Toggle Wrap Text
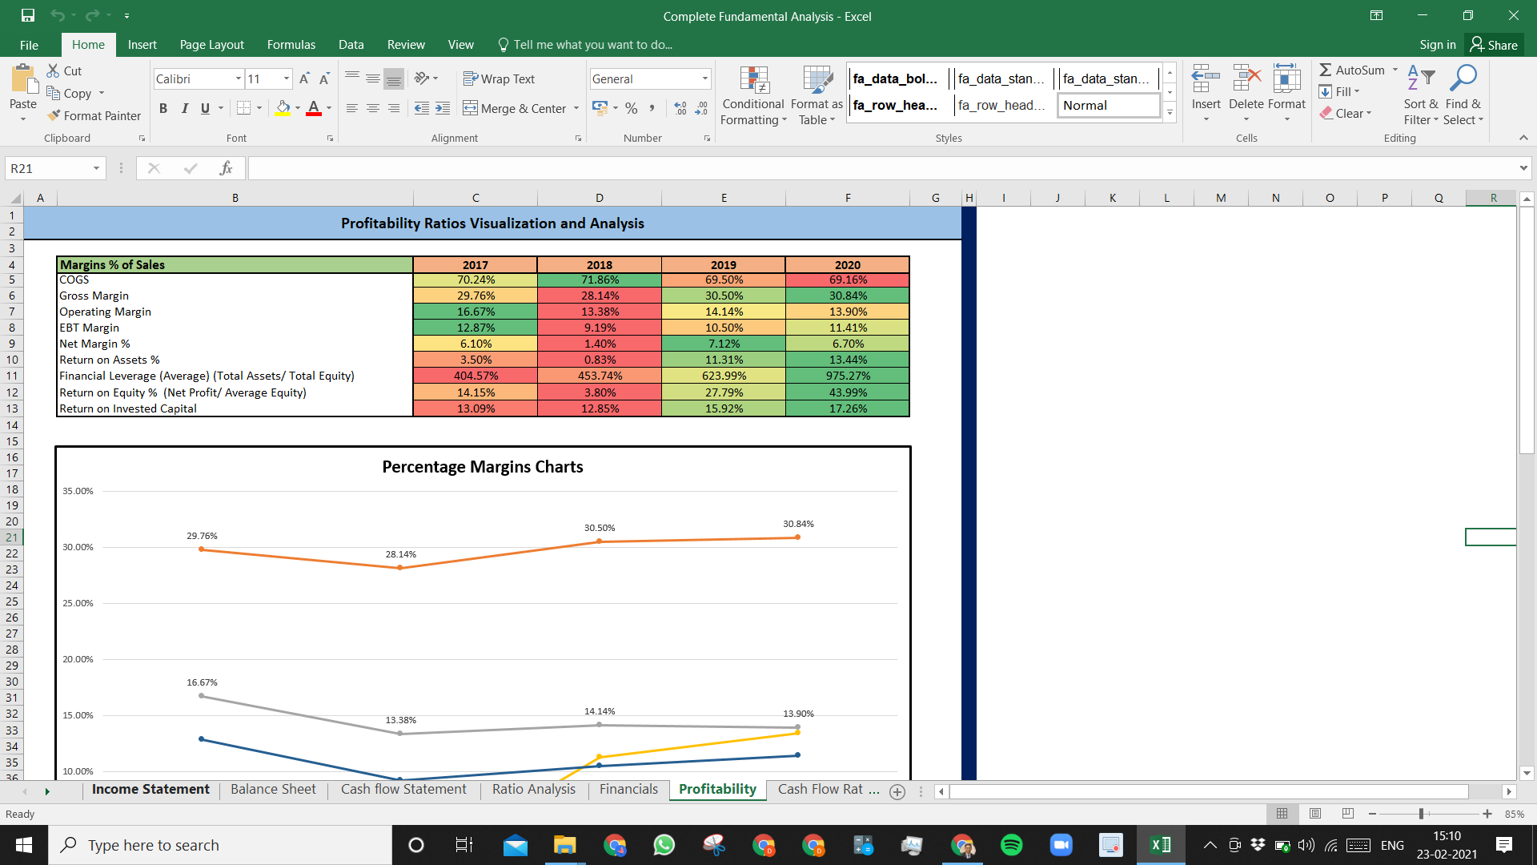 [499, 78]
